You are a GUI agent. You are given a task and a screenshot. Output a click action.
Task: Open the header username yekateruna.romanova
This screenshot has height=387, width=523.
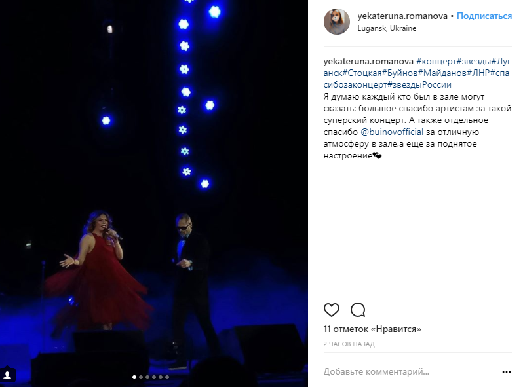[x=402, y=16]
